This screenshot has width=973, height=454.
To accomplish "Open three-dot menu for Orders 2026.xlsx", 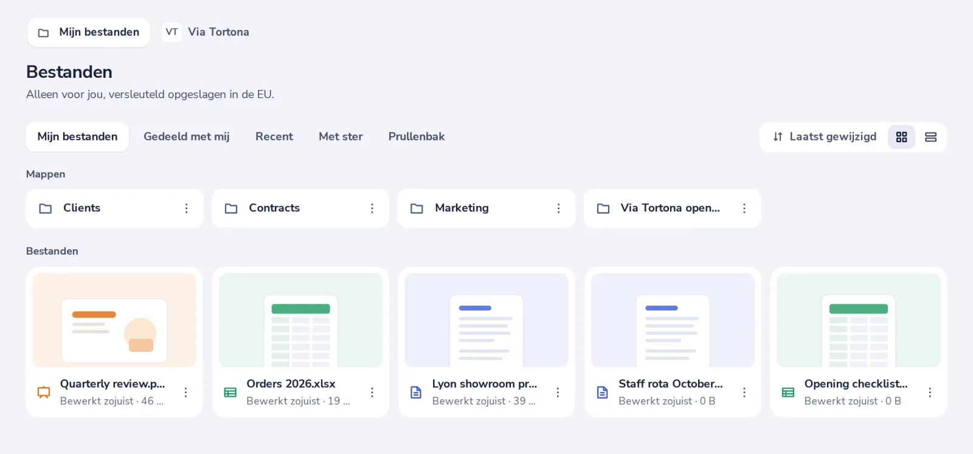I will pyautogui.click(x=372, y=393).
